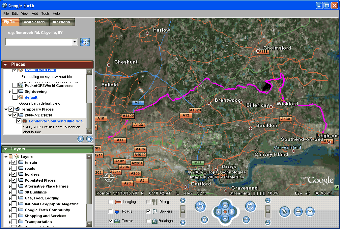Screen dimensions: 340x229
Task: Click the Places panel scroll down arrow
Action: tap(89, 131)
